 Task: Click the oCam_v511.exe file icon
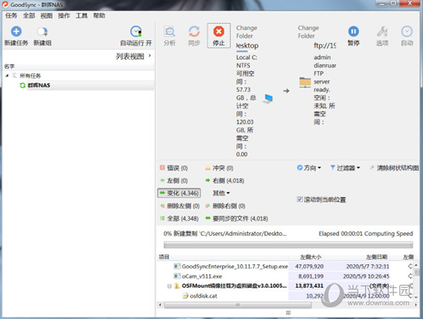click(x=177, y=276)
